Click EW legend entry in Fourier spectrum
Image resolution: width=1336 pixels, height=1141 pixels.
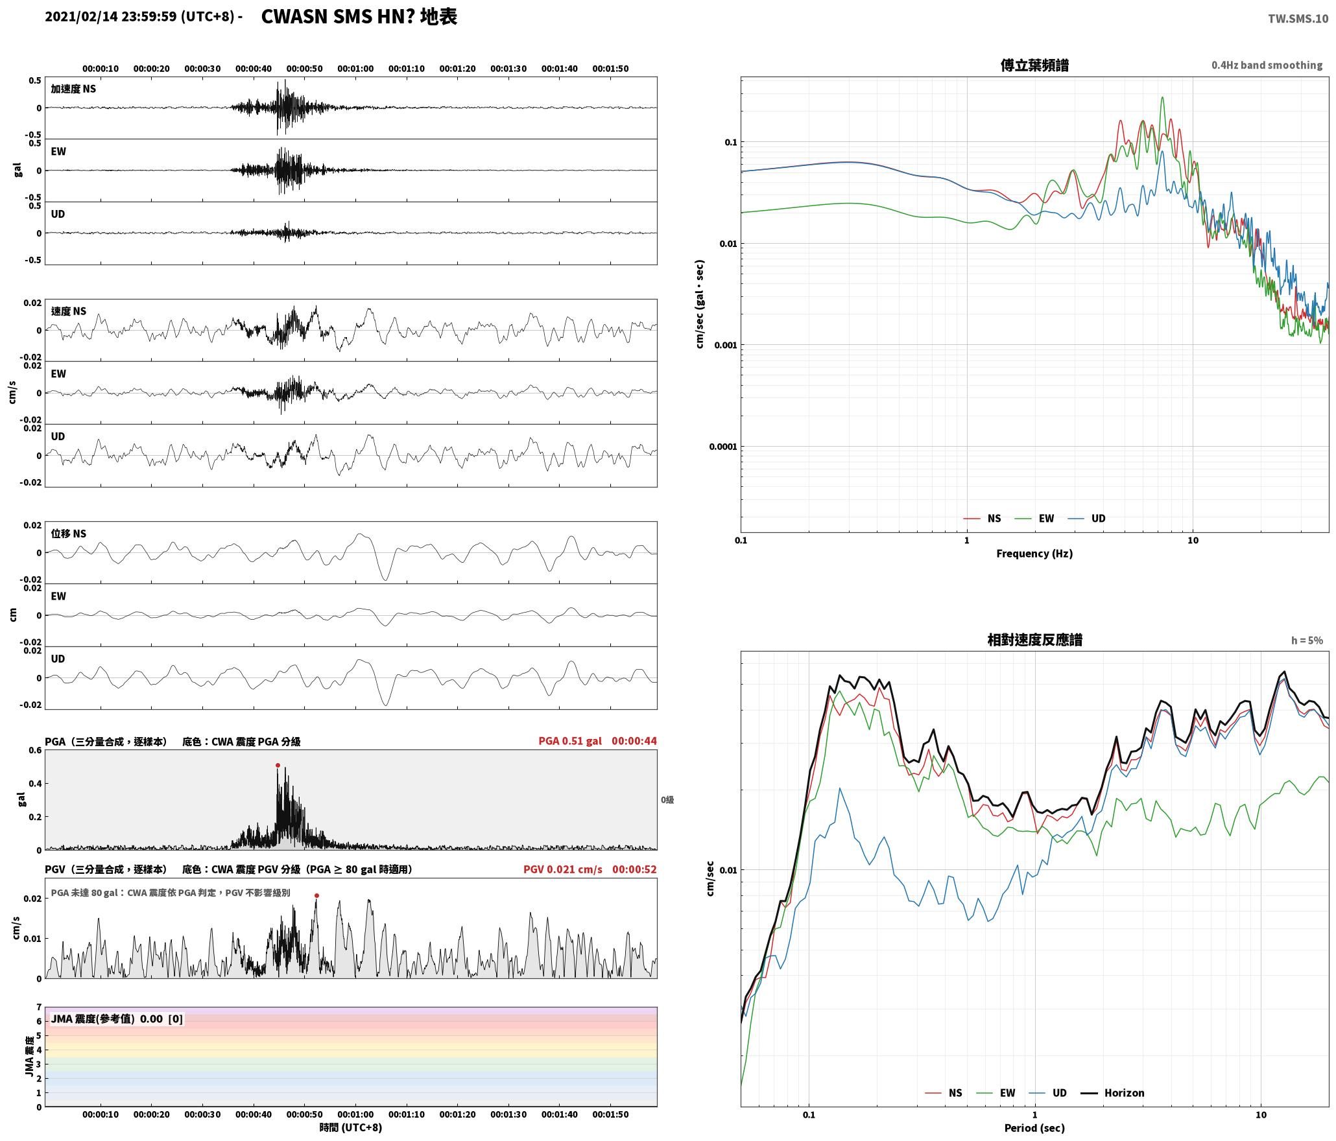click(1034, 519)
